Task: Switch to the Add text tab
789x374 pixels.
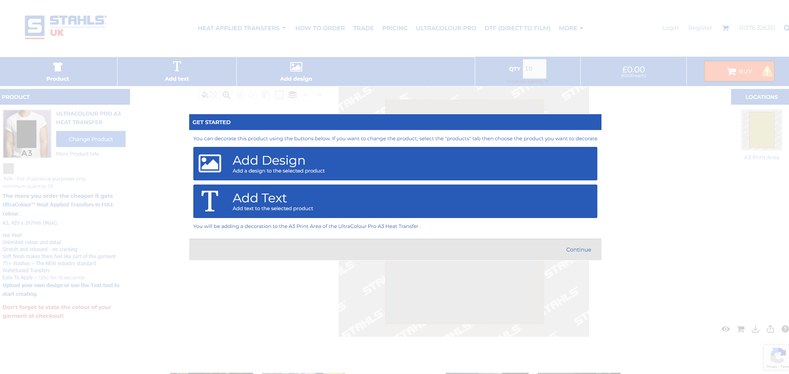Action: tap(177, 72)
